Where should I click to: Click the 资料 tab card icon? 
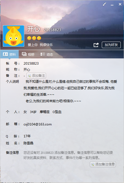point(5,54)
